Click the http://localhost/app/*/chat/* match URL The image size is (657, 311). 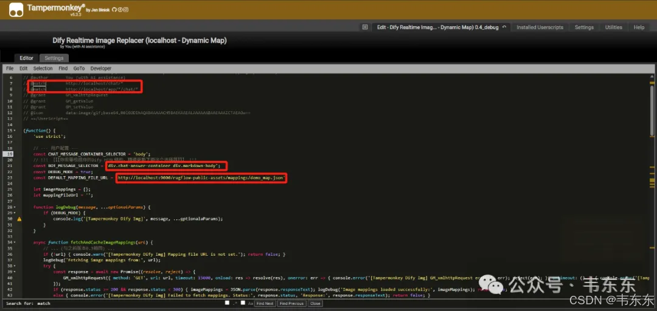point(102,89)
